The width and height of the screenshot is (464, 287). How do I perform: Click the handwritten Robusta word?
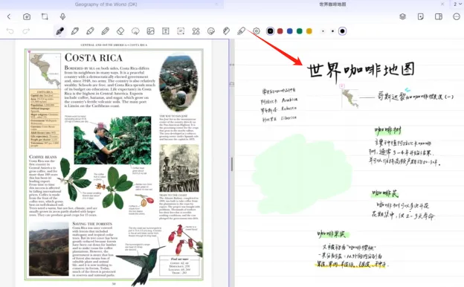pos(289,109)
